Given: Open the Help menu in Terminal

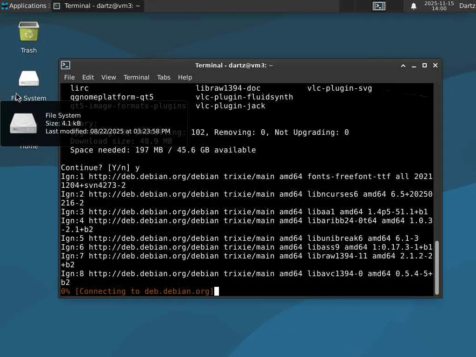Looking at the screenshot, I should click(185, 78).
